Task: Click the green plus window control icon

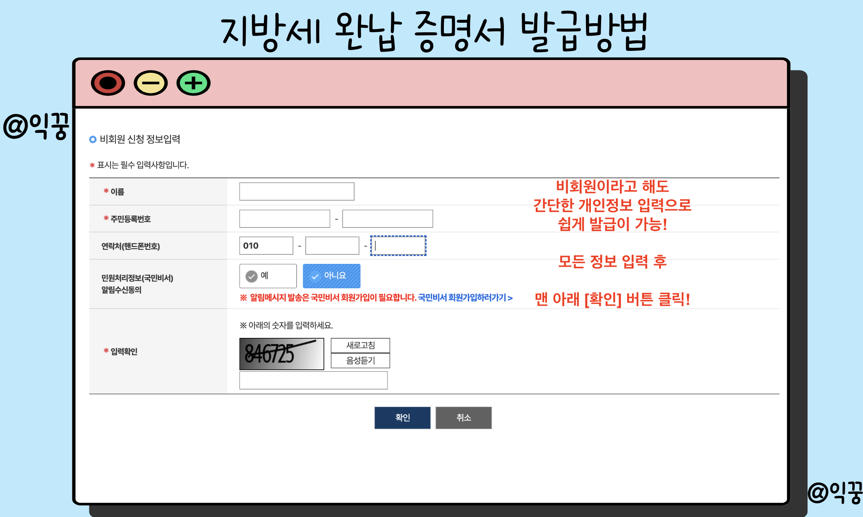Action: click(192, 83)
